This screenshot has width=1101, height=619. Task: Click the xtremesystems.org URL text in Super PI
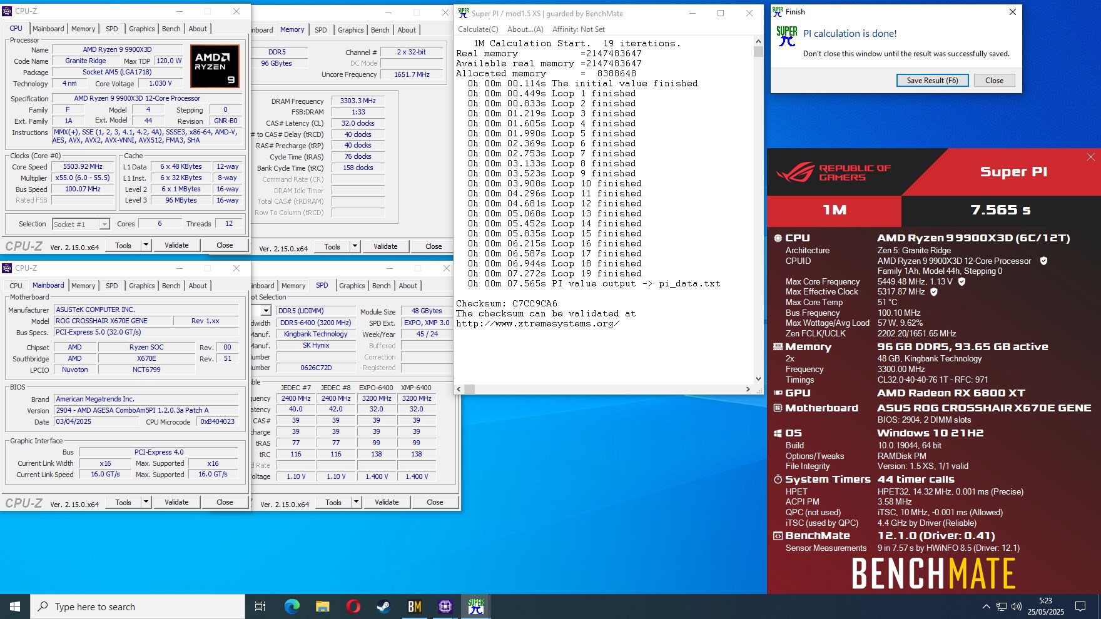538,324
